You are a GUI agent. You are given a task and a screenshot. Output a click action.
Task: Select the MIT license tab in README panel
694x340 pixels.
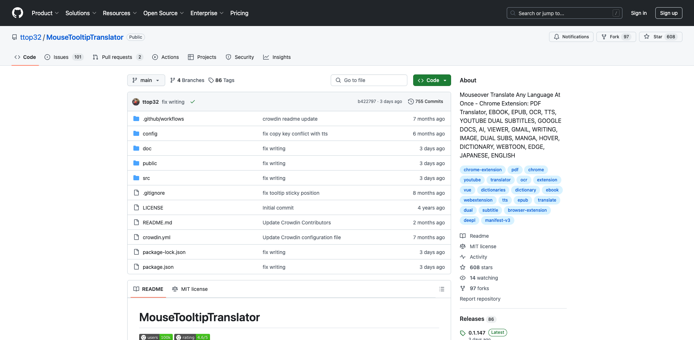click(x=190, y=289)
